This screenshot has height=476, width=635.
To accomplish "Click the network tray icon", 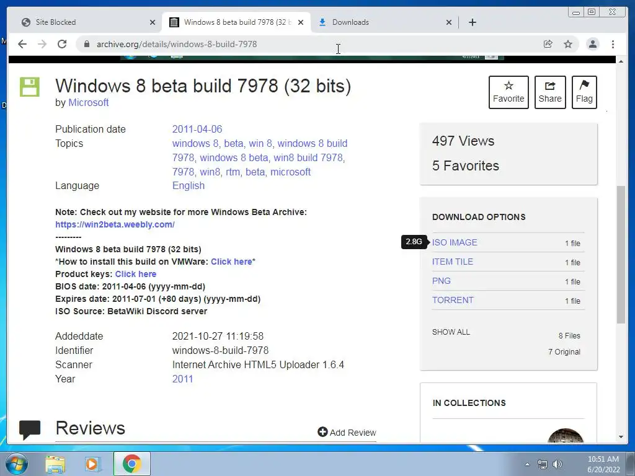I will click(542, 464).
